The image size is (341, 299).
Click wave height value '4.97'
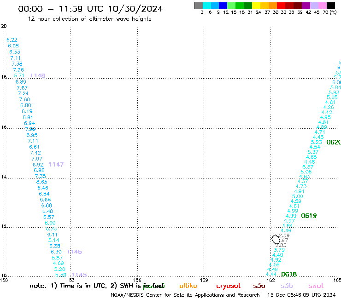tap(289, 221)
